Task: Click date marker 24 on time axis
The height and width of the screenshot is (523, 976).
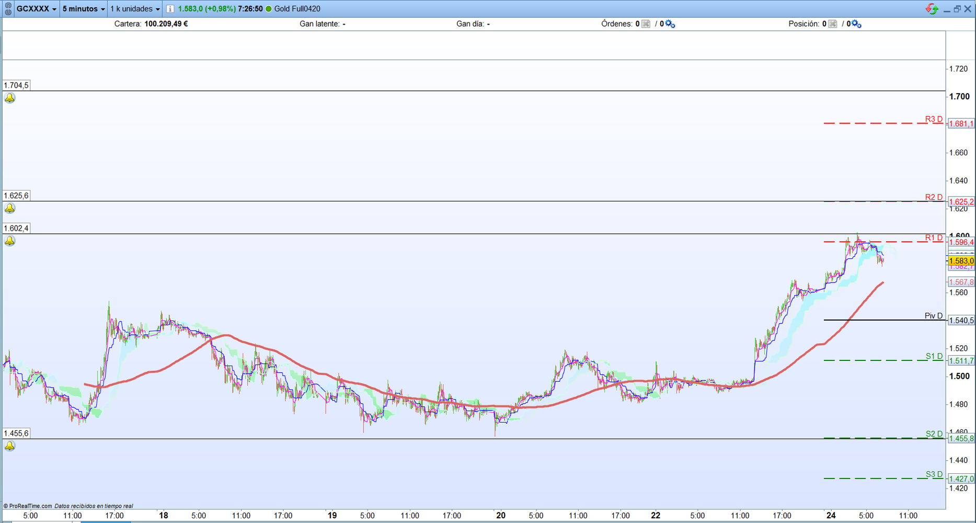Action: [831, 516]
